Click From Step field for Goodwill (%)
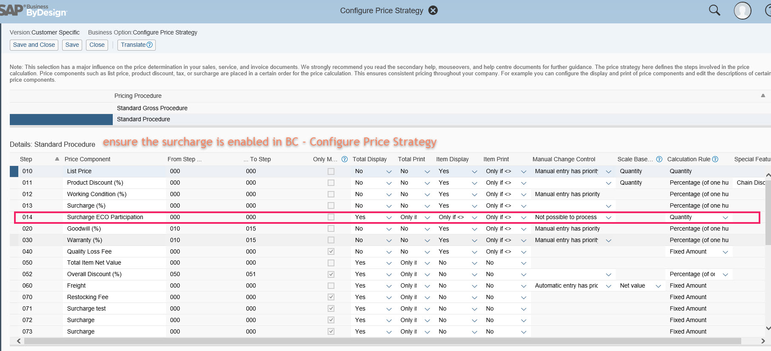 coord(175,228)
